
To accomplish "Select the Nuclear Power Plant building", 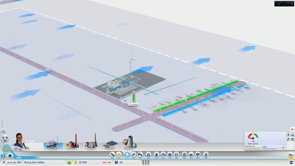I will (130, 142).
